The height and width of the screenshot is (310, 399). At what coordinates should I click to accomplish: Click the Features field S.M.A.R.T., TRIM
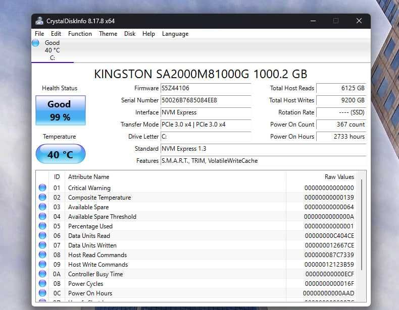[264, 161]
